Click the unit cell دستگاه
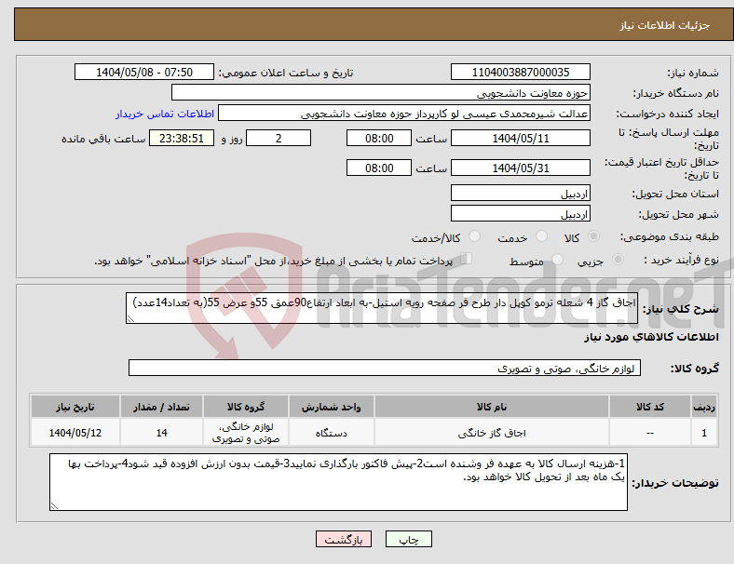The height and width of the screenshot is (564, 734). 331,433
